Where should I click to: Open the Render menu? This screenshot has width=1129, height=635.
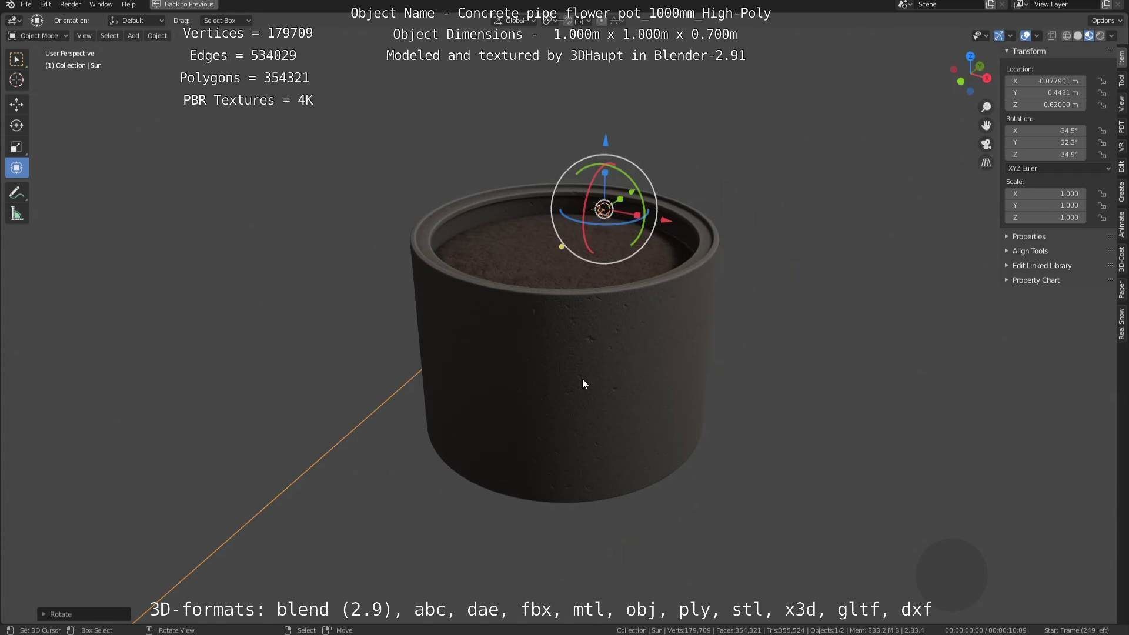[x=70, y=4]
